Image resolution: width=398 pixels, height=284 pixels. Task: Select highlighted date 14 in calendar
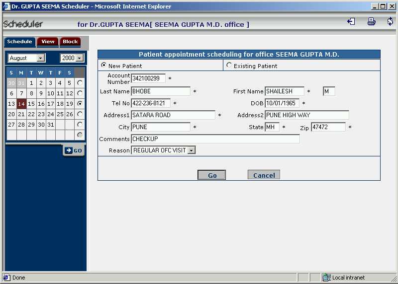click(21, 104)
